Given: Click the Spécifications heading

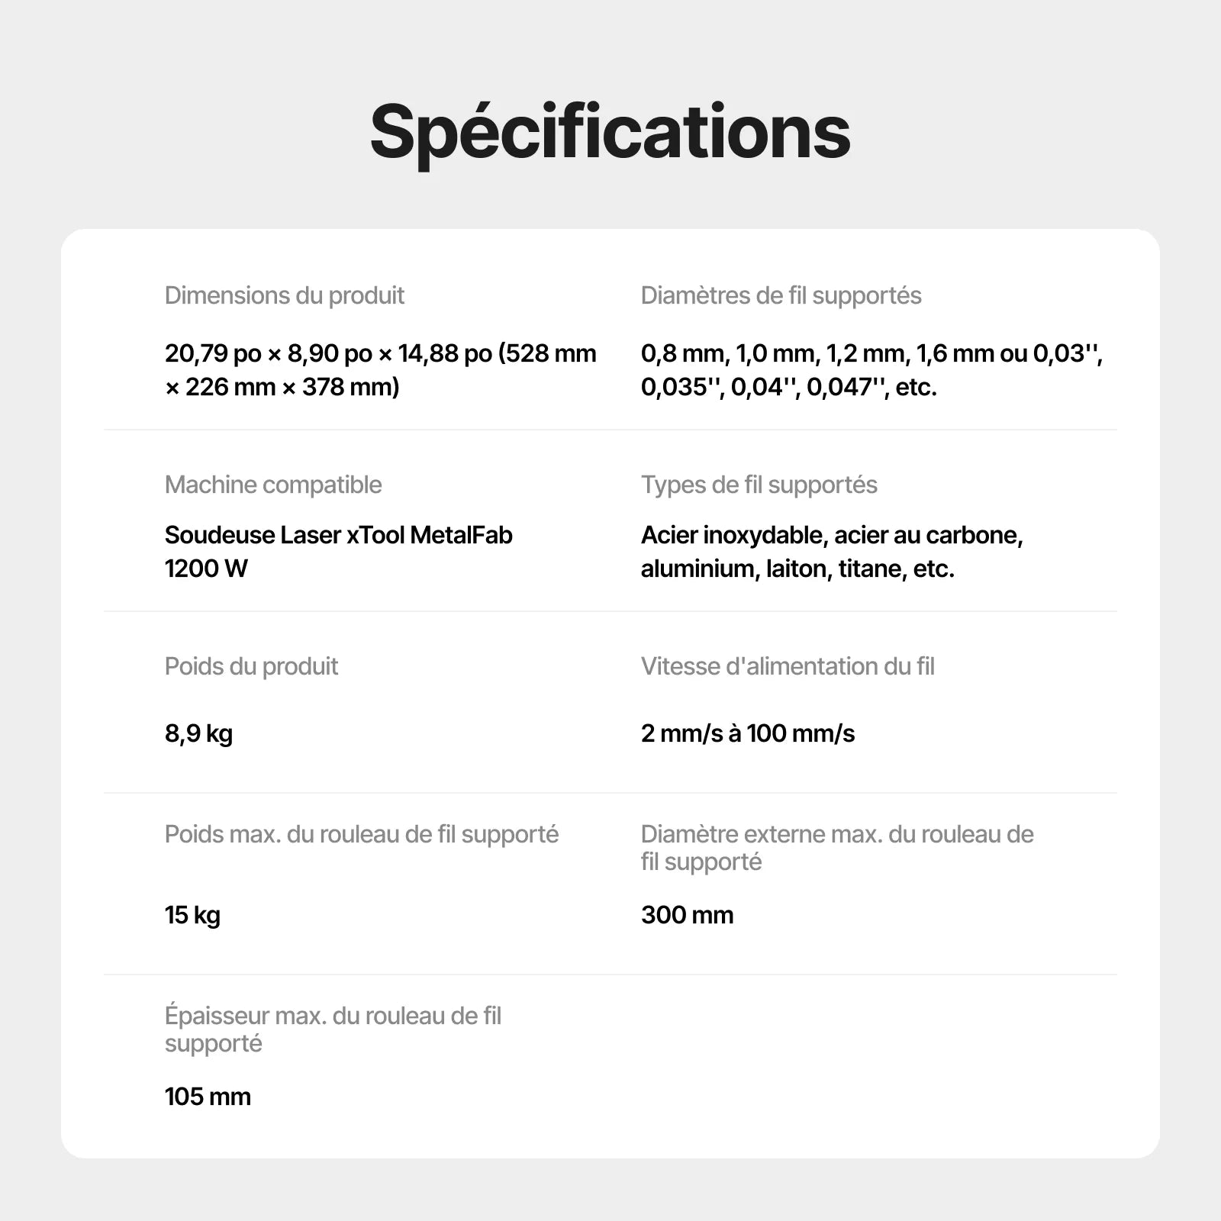Looking at the screenshot, I should [x=610, y=134].
